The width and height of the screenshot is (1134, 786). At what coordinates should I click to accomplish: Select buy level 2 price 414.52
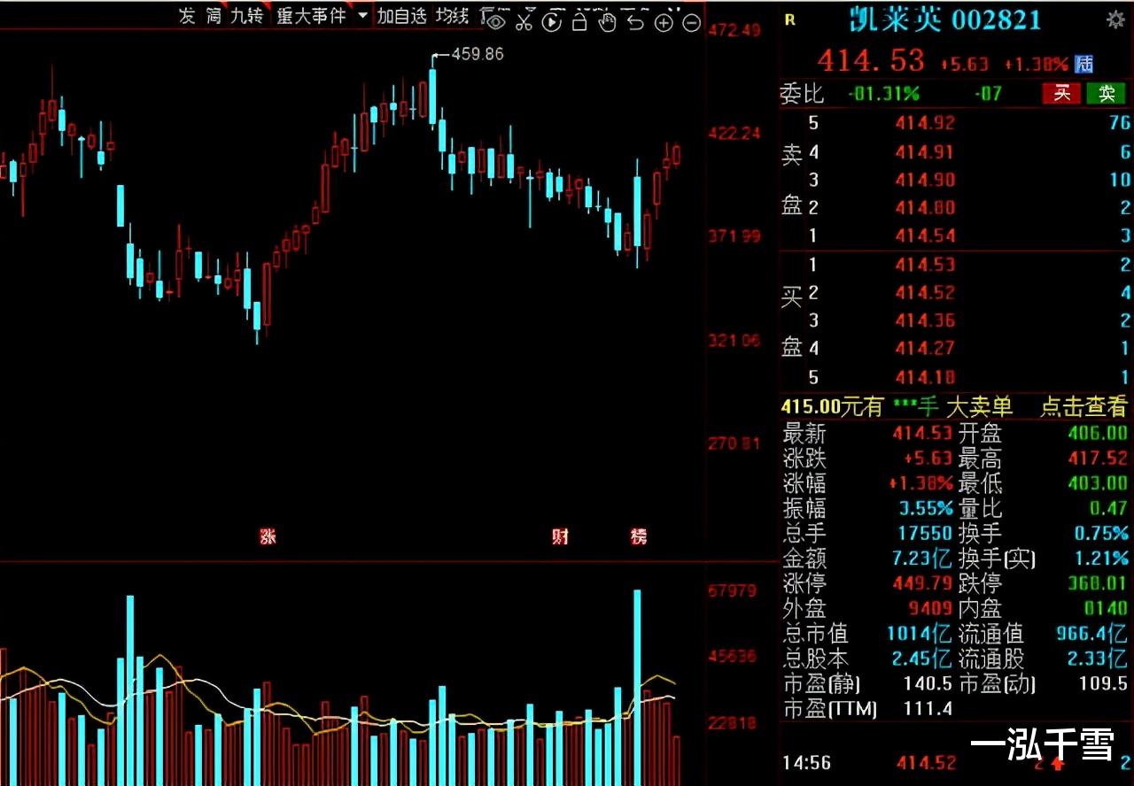[925, 292]
